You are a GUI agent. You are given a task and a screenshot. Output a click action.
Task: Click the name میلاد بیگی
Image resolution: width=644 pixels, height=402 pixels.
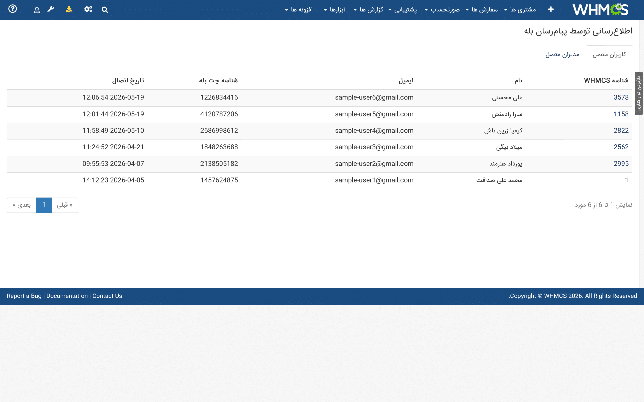coord(509,147)
